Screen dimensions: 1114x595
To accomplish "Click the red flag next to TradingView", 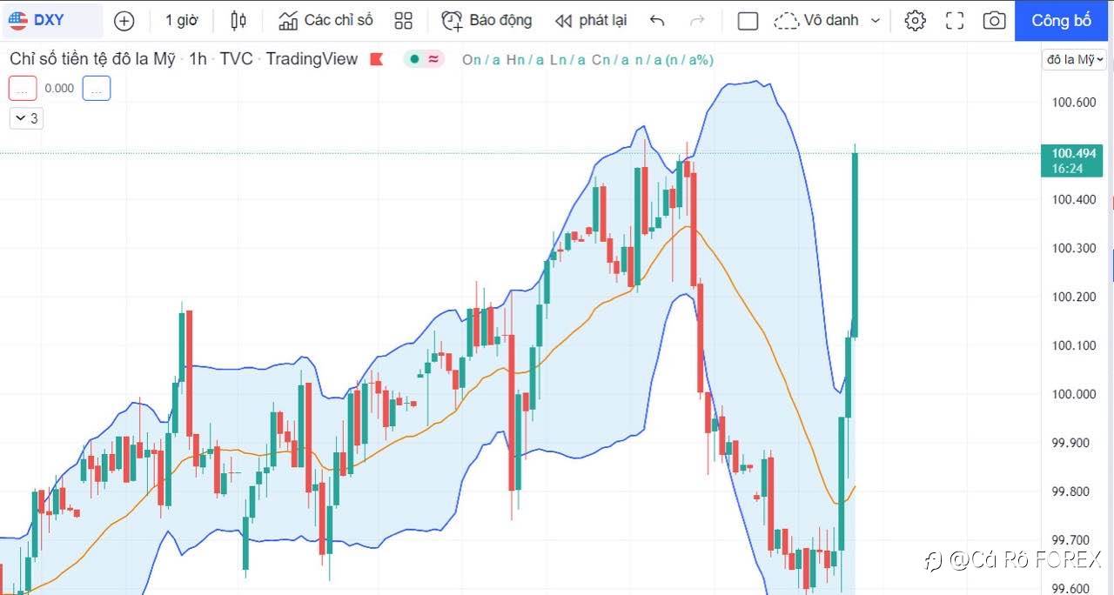I will (x=377, y=59).
